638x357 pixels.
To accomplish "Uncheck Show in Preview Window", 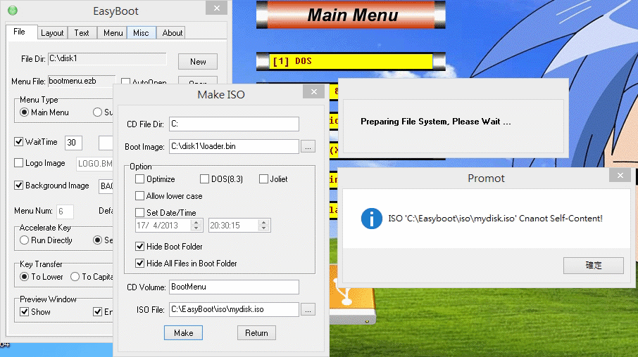I will click(x=25, y=312).
